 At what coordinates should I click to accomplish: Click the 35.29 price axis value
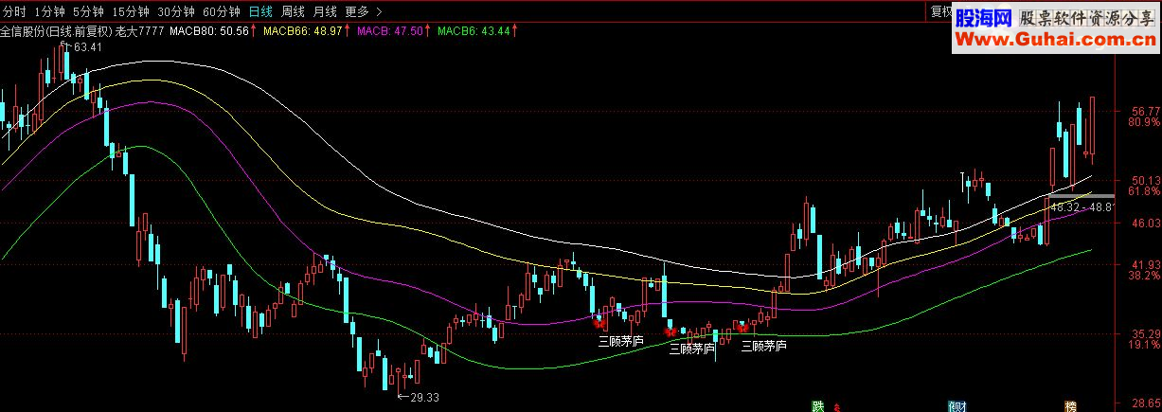(x=1145, y=333)
